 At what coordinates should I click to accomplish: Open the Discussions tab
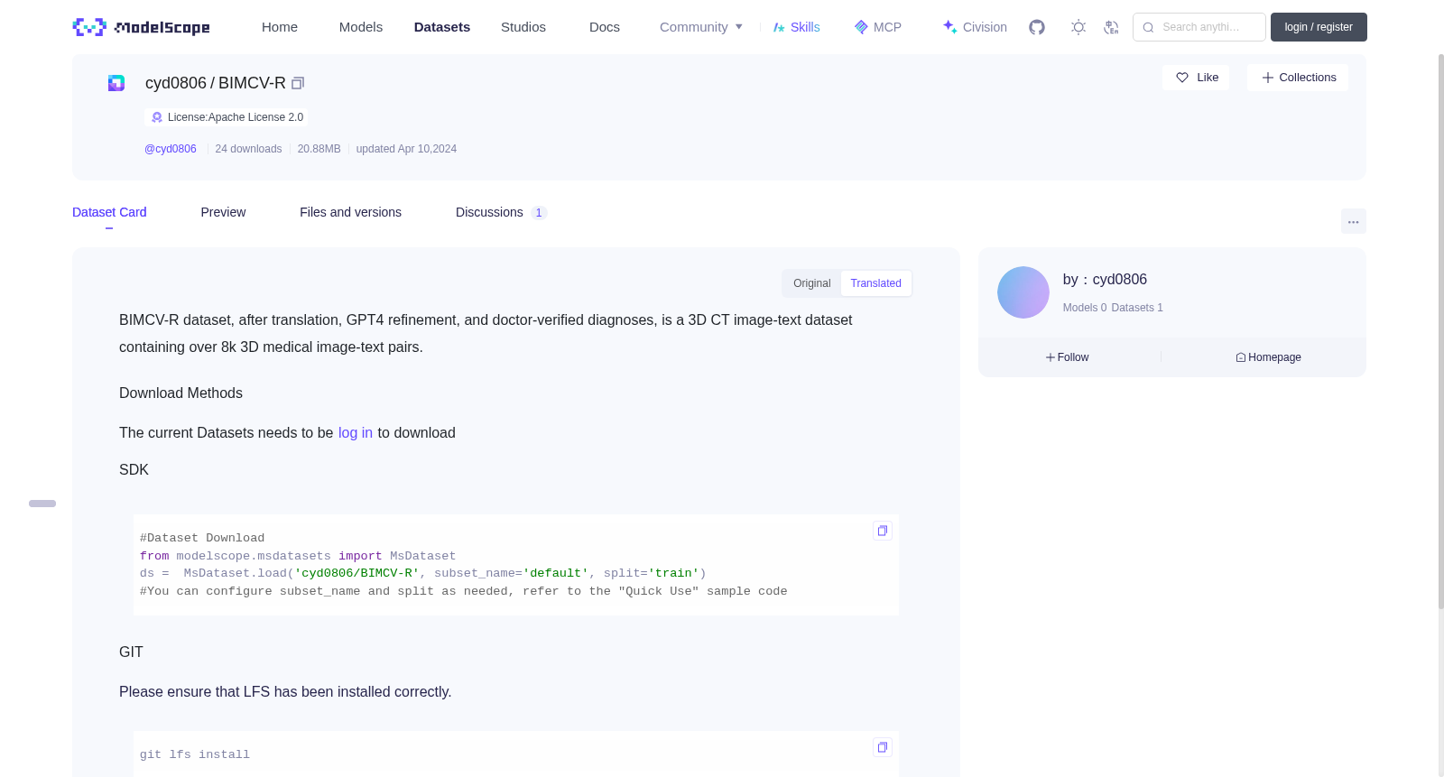pyautogui.click(x=501, y=212)
